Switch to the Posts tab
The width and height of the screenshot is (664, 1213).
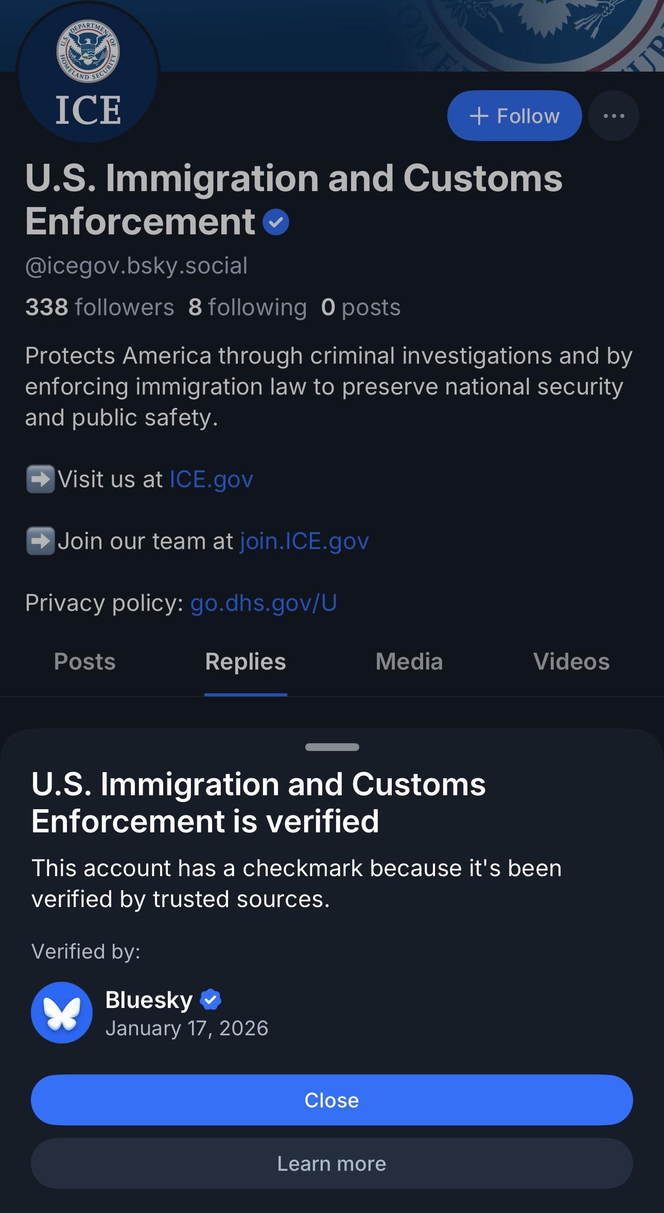tap(84, 661)
